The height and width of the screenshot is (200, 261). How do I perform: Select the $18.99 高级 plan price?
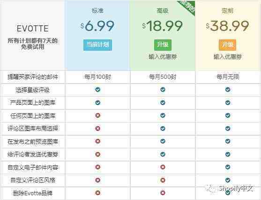click(x=163, y=26)
